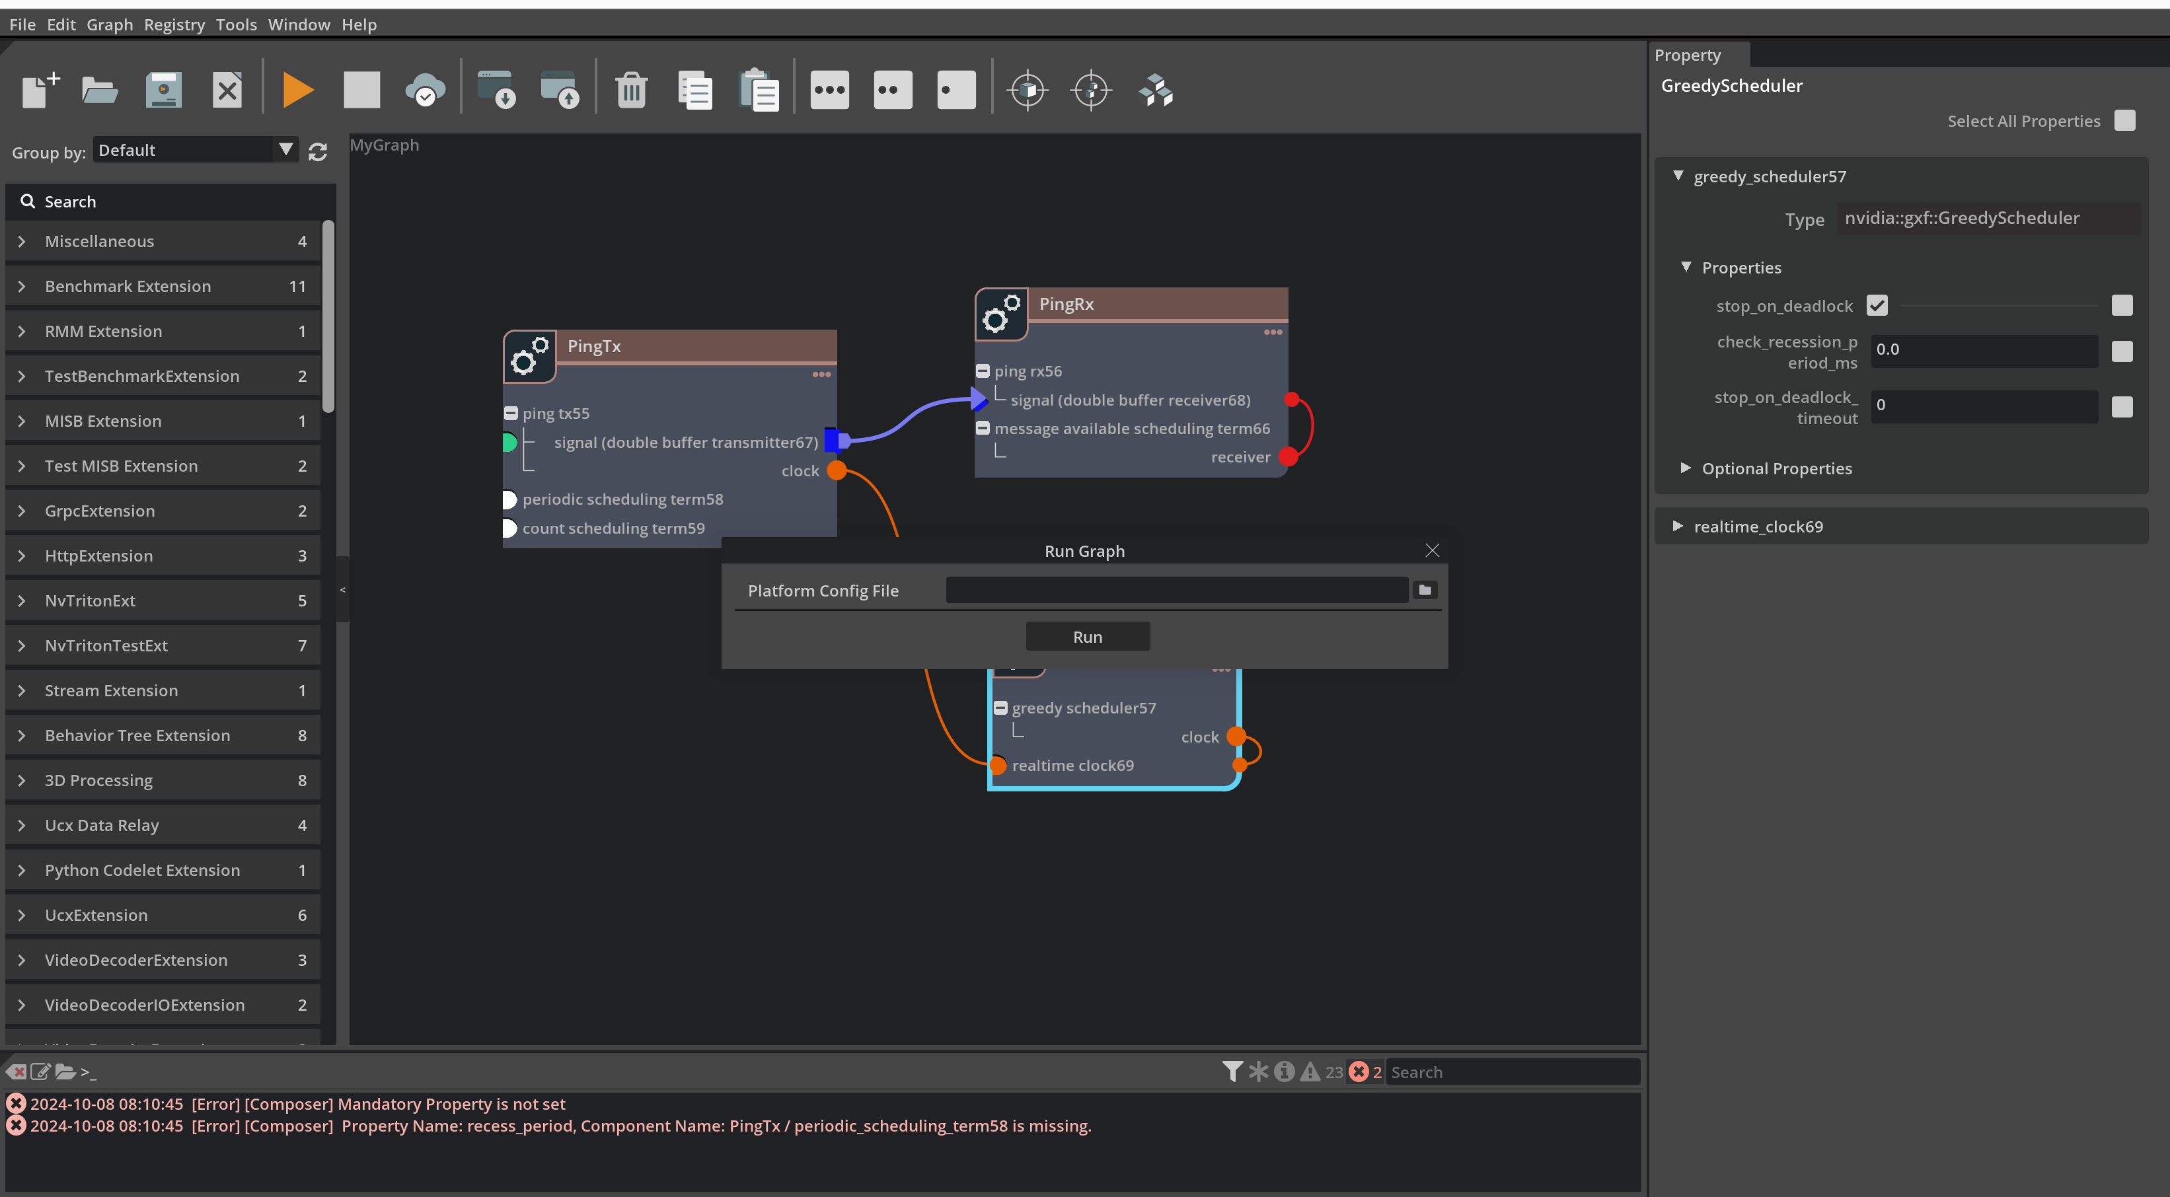Click the three-dots detail level icon
Viewport: 2170px width, 1197px height.
[x=830, y=90]
